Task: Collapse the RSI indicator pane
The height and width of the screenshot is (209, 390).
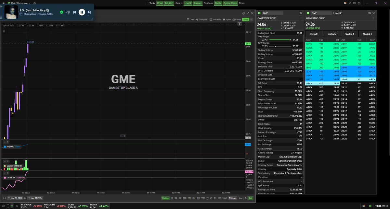Action: coord(5,142)
